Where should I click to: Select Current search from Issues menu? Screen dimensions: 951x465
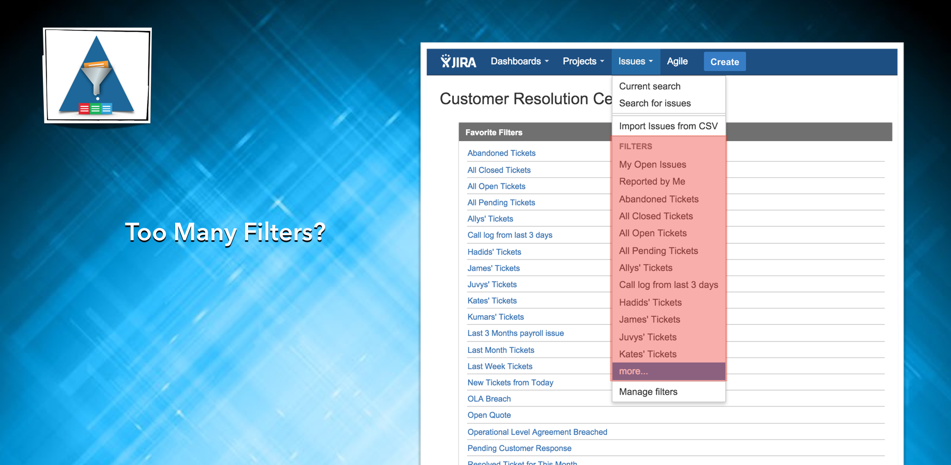[x=669, y=86]
